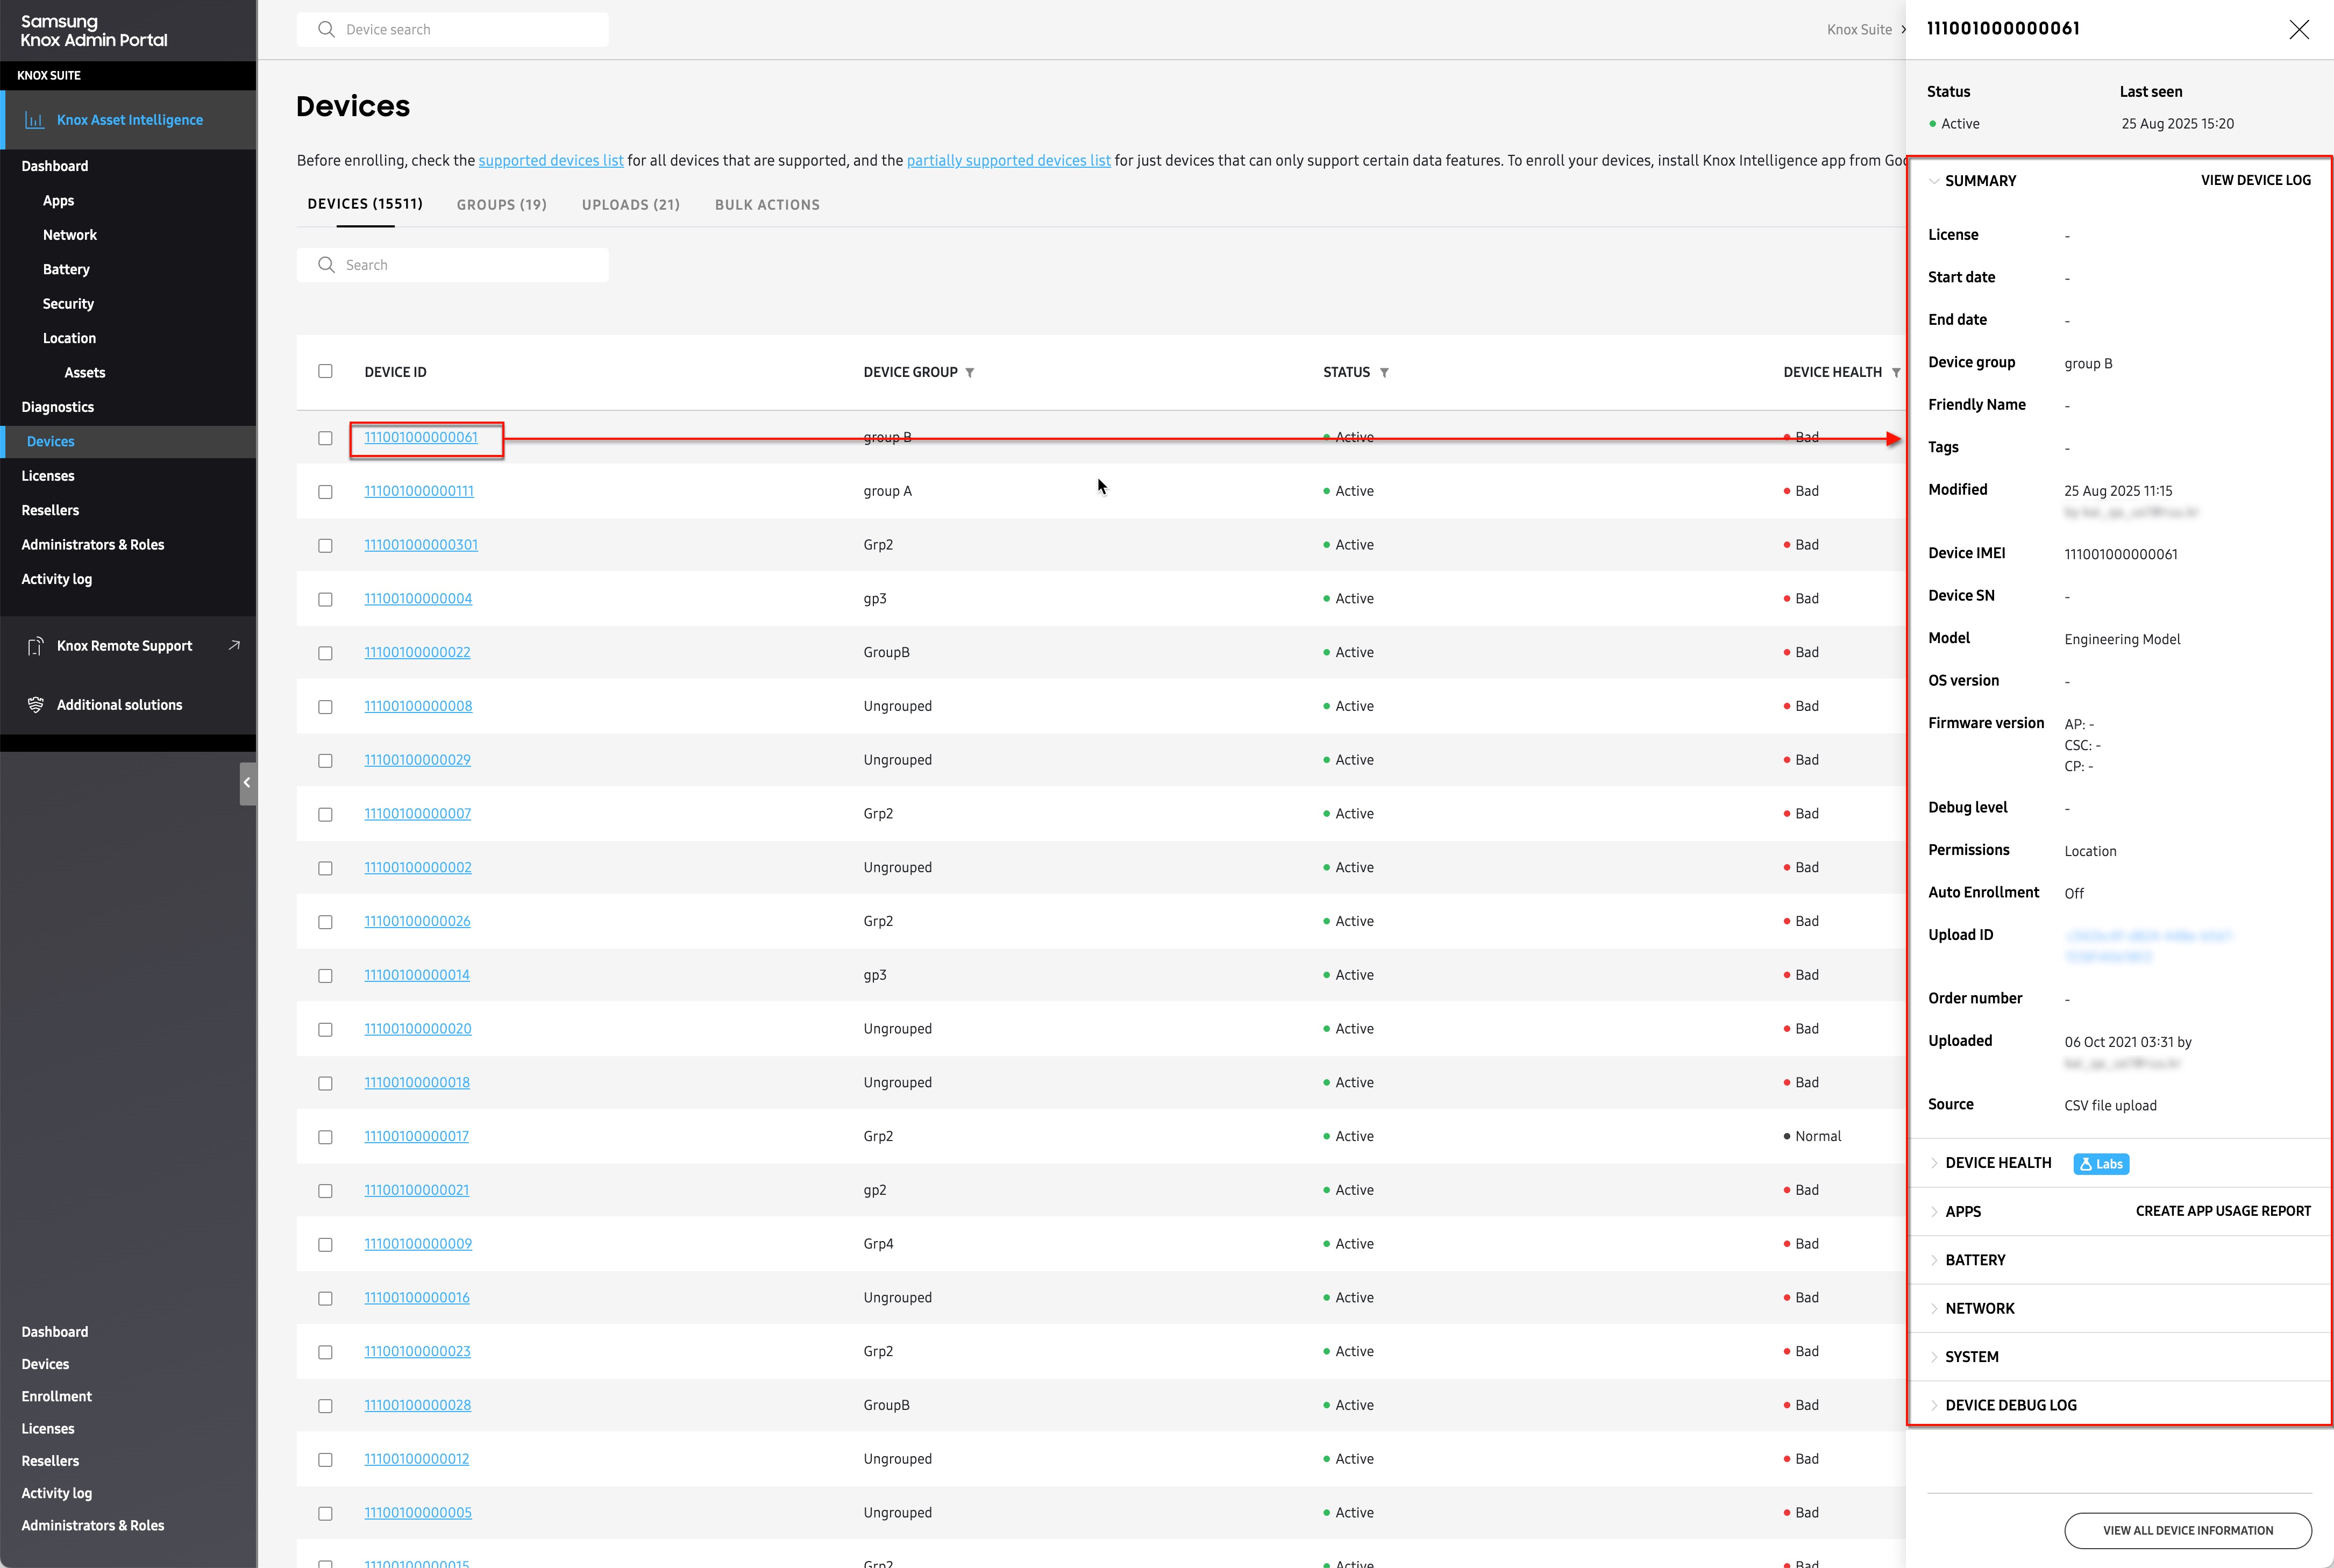Select checkbox for device 11100100000008
2334x1568 pixels.
tap(325, 707)
